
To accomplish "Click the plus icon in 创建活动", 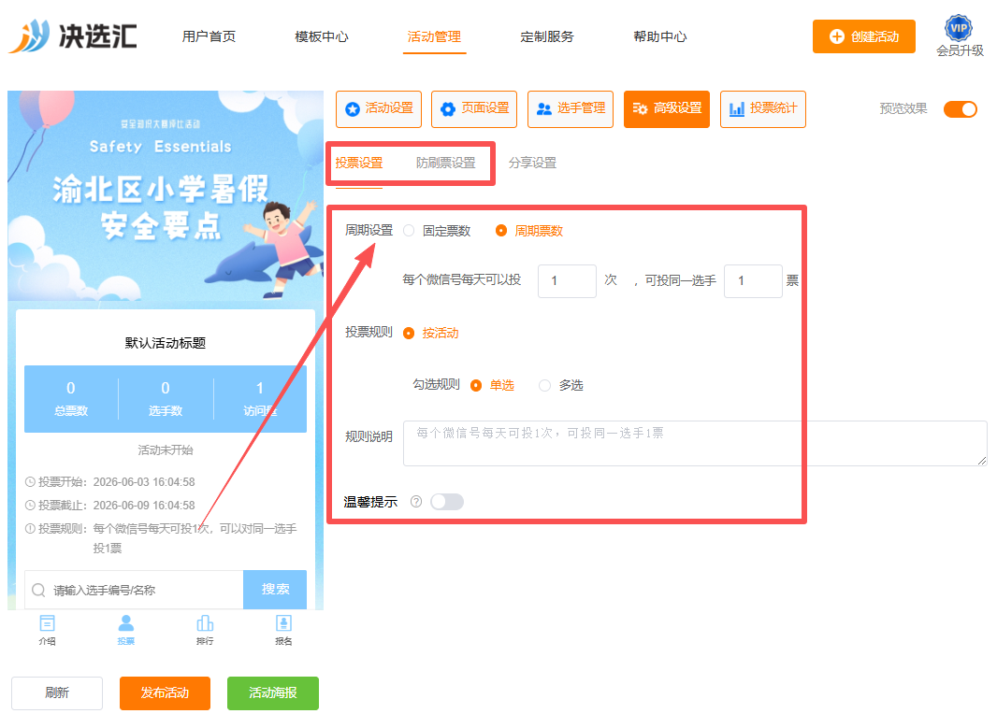I will click(837, 36).
